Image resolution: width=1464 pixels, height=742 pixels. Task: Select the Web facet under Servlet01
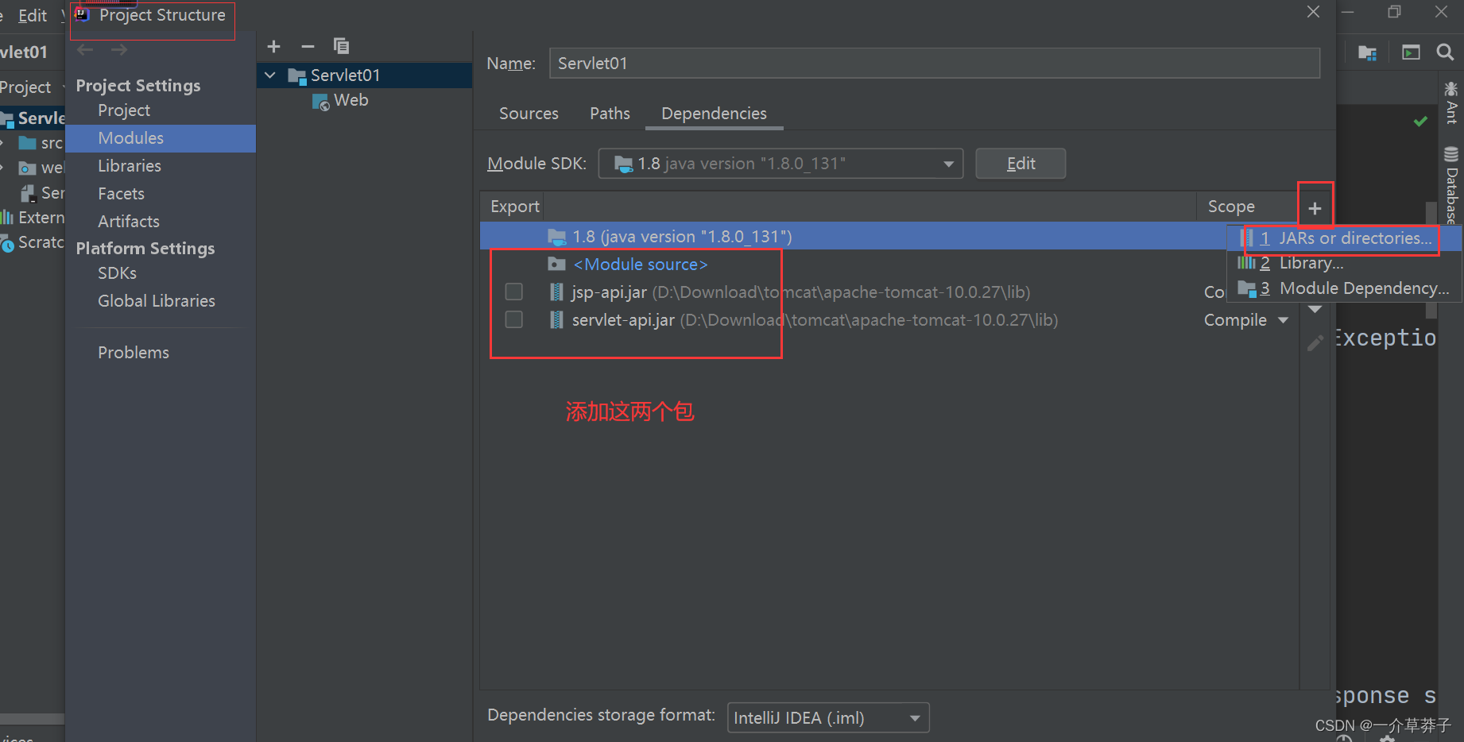(351, 100)
